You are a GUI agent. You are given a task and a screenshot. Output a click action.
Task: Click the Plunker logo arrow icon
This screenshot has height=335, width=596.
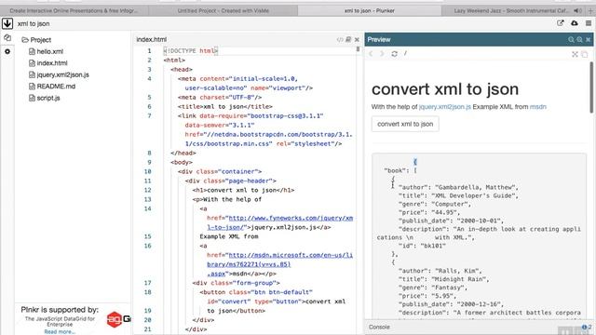click(7, 23)
